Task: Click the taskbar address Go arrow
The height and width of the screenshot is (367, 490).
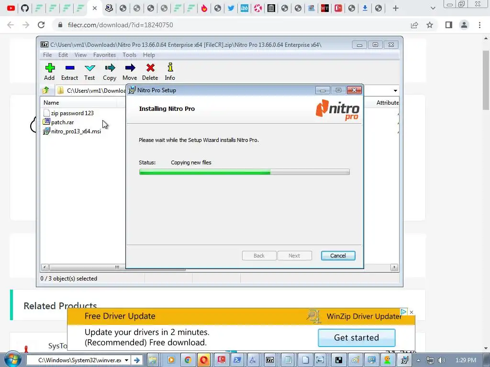Action: pyautogui.click(x=136, y=360)
